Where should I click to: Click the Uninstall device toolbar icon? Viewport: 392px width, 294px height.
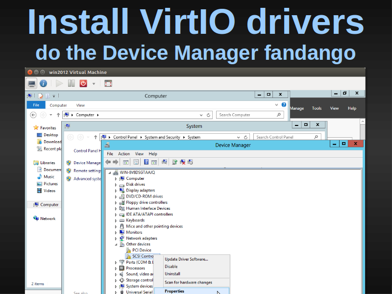tap(183, 162)
